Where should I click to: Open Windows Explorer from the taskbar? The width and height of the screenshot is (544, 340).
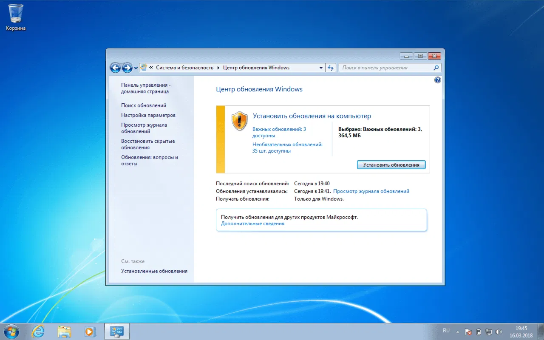64,331
